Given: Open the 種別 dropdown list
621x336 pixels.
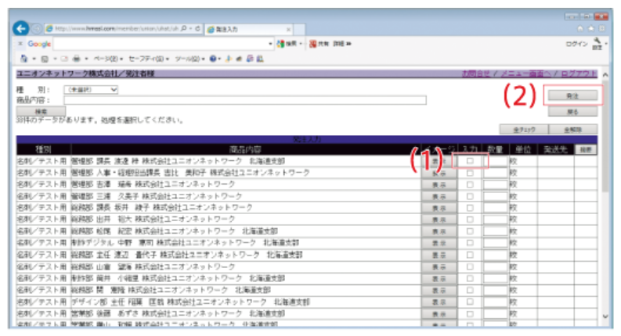Looking at the screenshot, I should pyautogui.click(x=91, y=90).
